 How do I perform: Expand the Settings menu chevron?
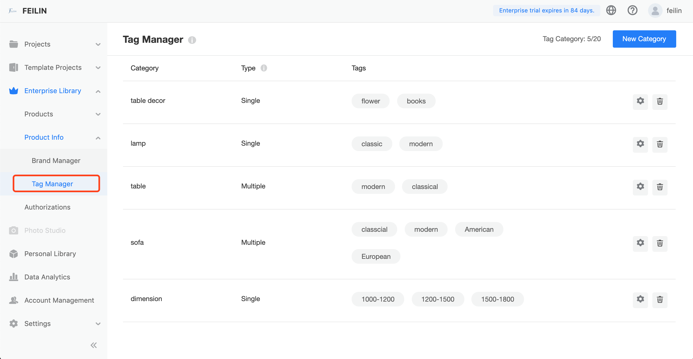(x=98, y=324)
